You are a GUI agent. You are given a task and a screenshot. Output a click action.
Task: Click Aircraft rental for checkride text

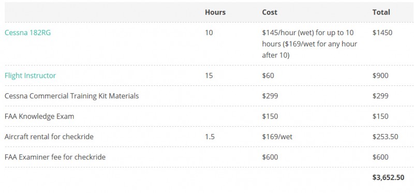pos(49,137)
